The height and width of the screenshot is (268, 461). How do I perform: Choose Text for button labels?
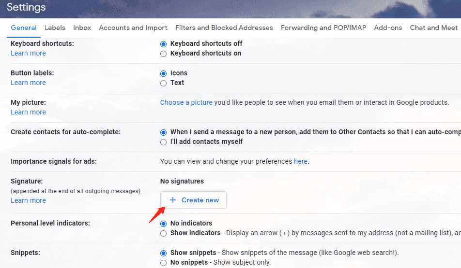[164, 83]
